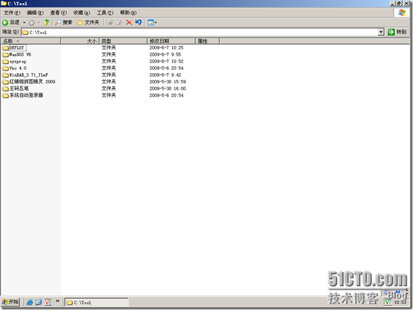
Task: Click the 转到 (Go) button
Action: (397, 32)
